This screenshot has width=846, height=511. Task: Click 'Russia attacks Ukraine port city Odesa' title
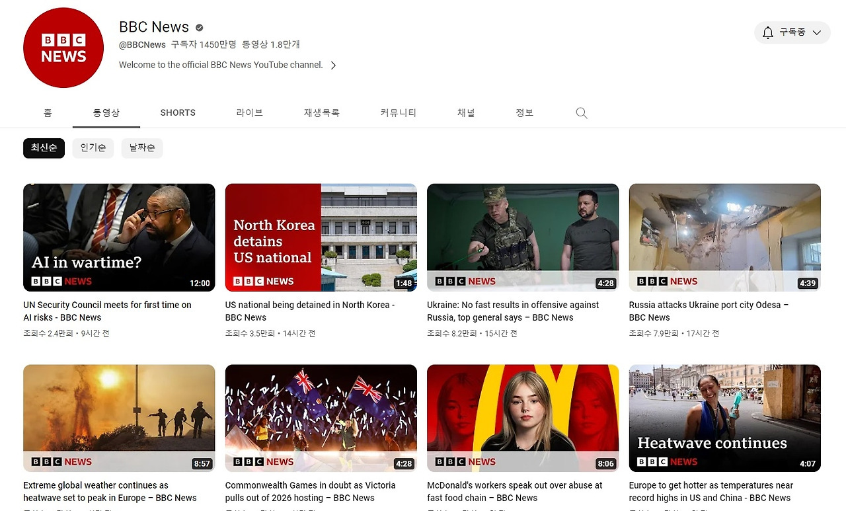click(x=709, y=311)
